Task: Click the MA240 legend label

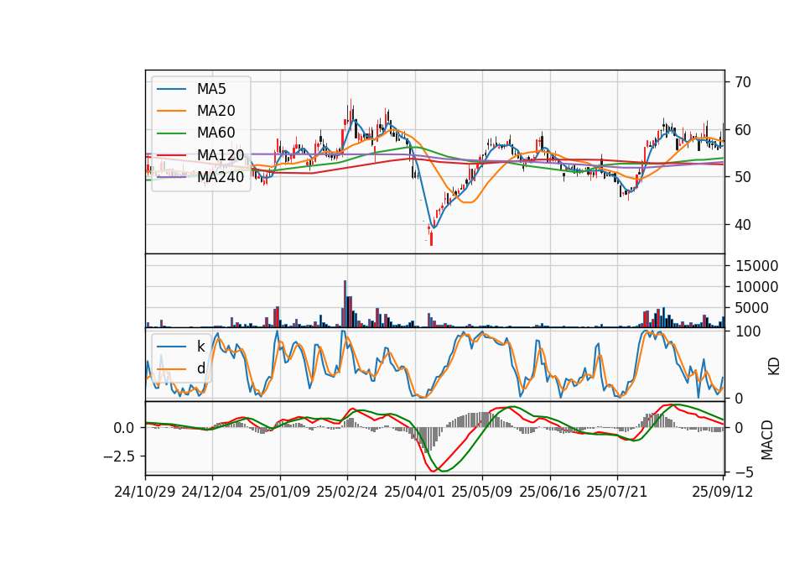Action: [221, 177]
